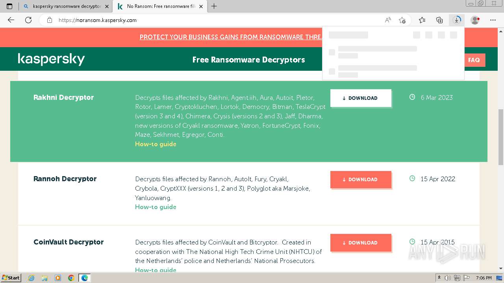Click the 15 Apr 2022 date
This screenshot has height=283, width=504.
(x=438, y=179)
